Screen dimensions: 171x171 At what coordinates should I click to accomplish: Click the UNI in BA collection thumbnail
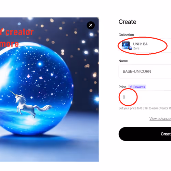tap(126, 45)
